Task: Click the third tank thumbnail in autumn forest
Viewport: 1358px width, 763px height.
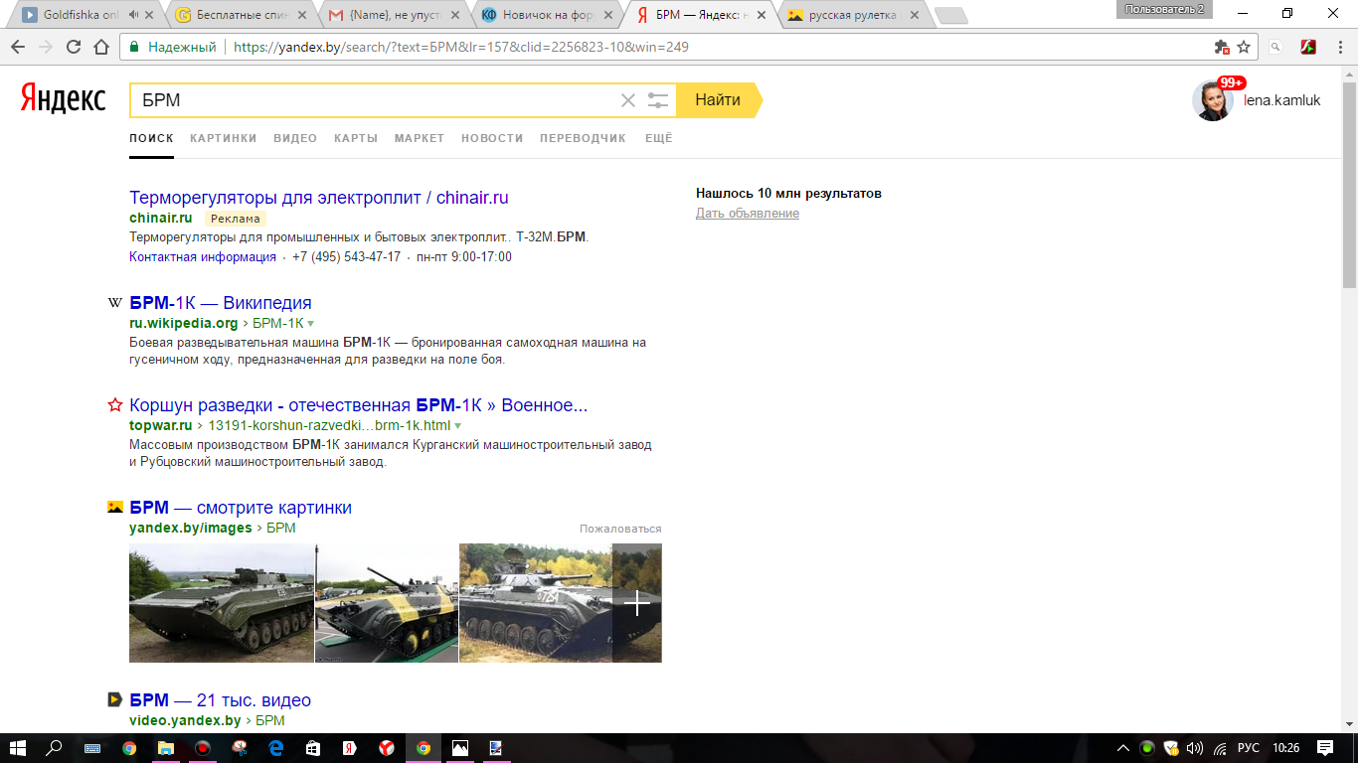Action: (536, 603)
